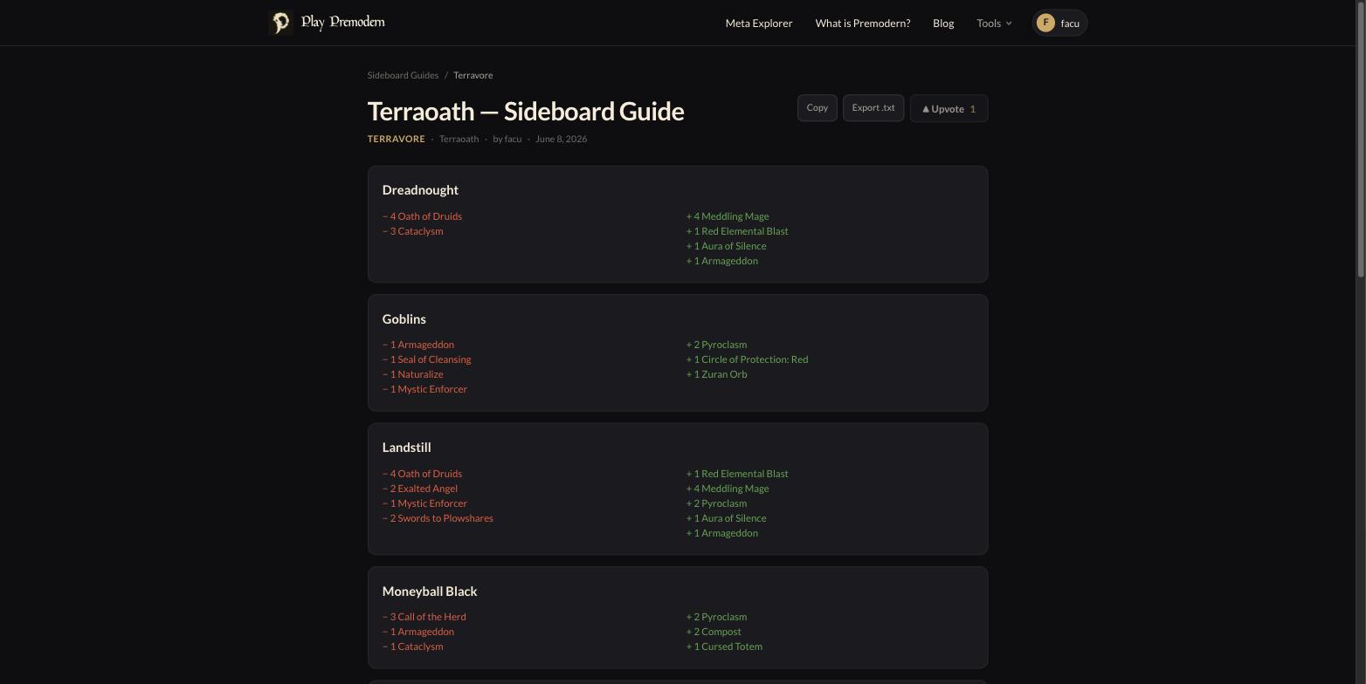Select the Dreadnought matchup heading
Image resolution: width=1366 pixels, height=684 pixels.
[420, 190]
